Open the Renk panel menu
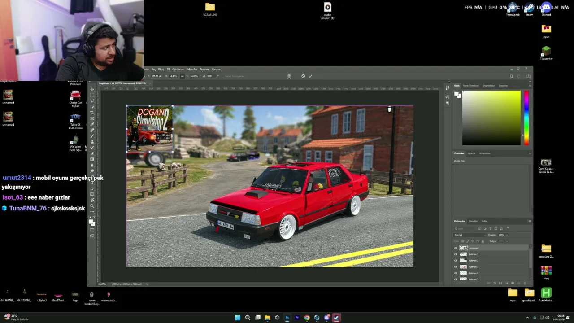This screenshot has height=323, width=574. [530, 86]
